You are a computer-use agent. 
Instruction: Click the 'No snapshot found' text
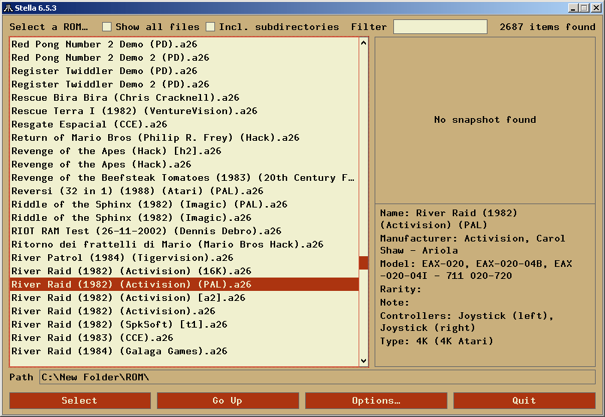pyautogui.click(x=485, y=120)
